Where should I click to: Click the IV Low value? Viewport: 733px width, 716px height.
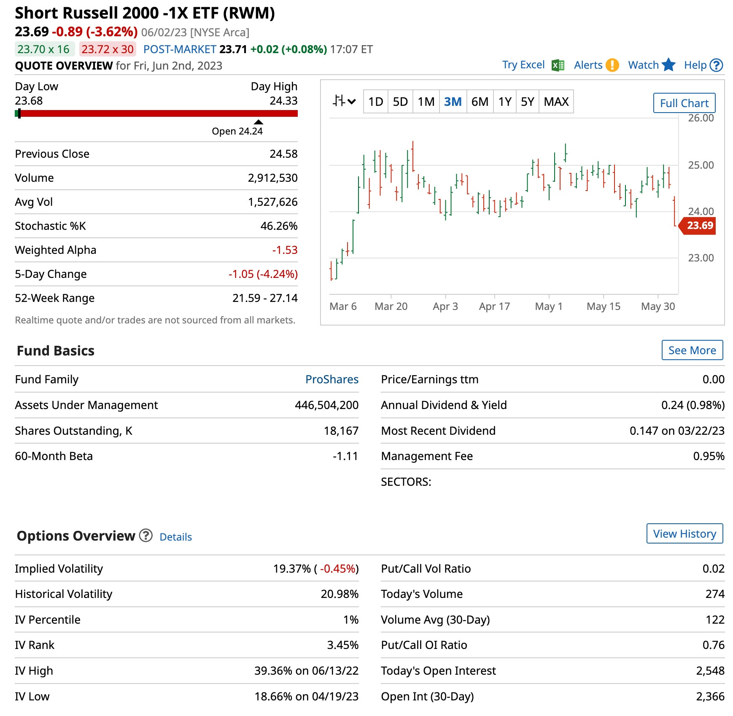tap(306, 696)
